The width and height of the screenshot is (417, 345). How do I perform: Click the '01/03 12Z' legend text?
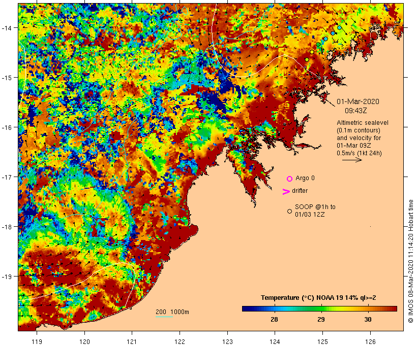tap(310, 215)
